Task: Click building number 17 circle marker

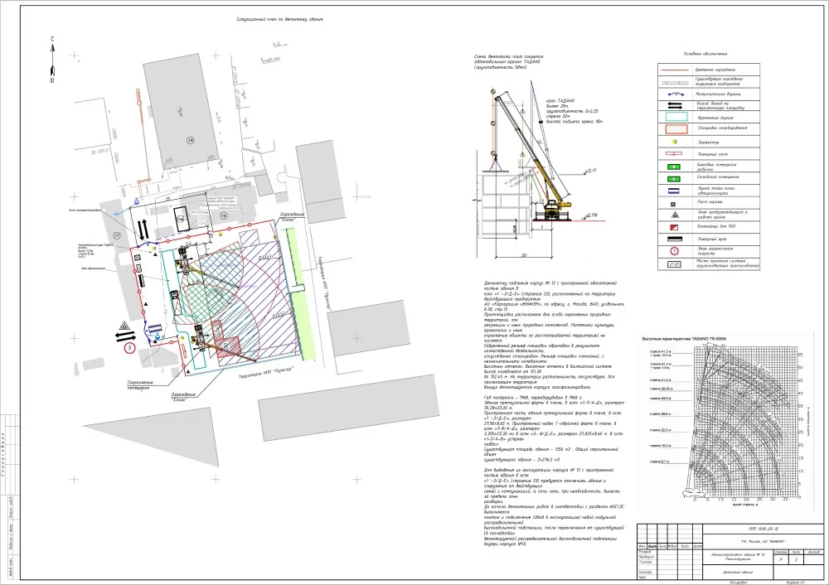Action: 117,236
